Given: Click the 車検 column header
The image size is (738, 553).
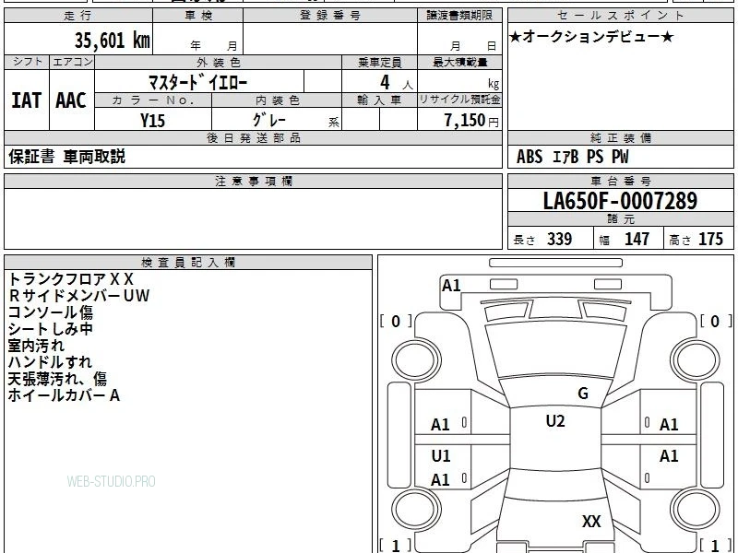Looking at the screenshot, I should click(x=198, y=16).
